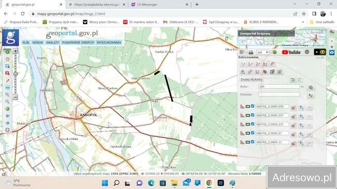
Task: Click the buffer apply icon beside Bufor field
Action: tap(311, 87)
